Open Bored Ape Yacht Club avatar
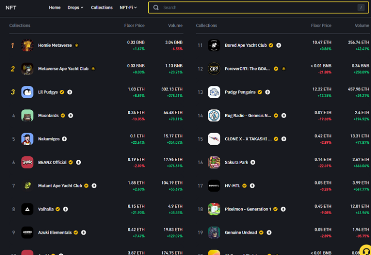The height and width of the screenshot is (255, 371). (214, 45)
